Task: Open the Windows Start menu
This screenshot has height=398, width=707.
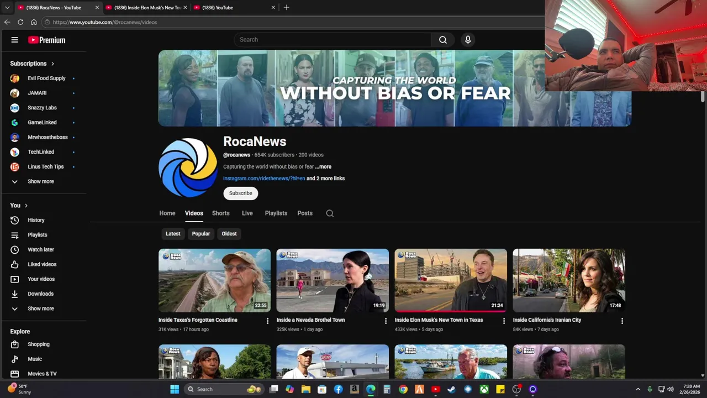Action: [x=175, y=389]
